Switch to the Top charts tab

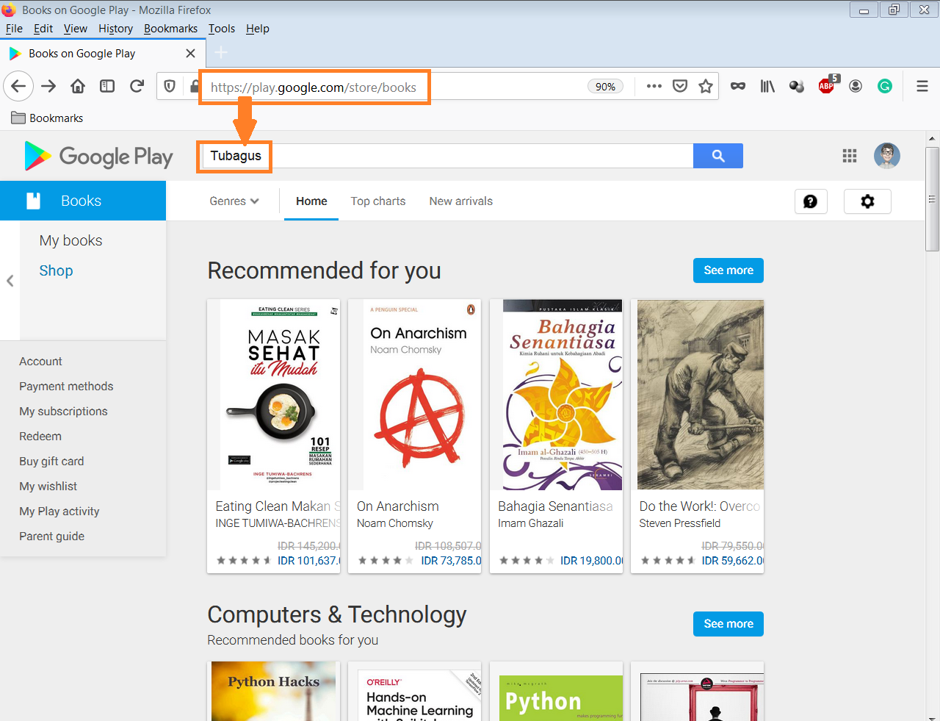pyautogui.click(x=377, y=201)
